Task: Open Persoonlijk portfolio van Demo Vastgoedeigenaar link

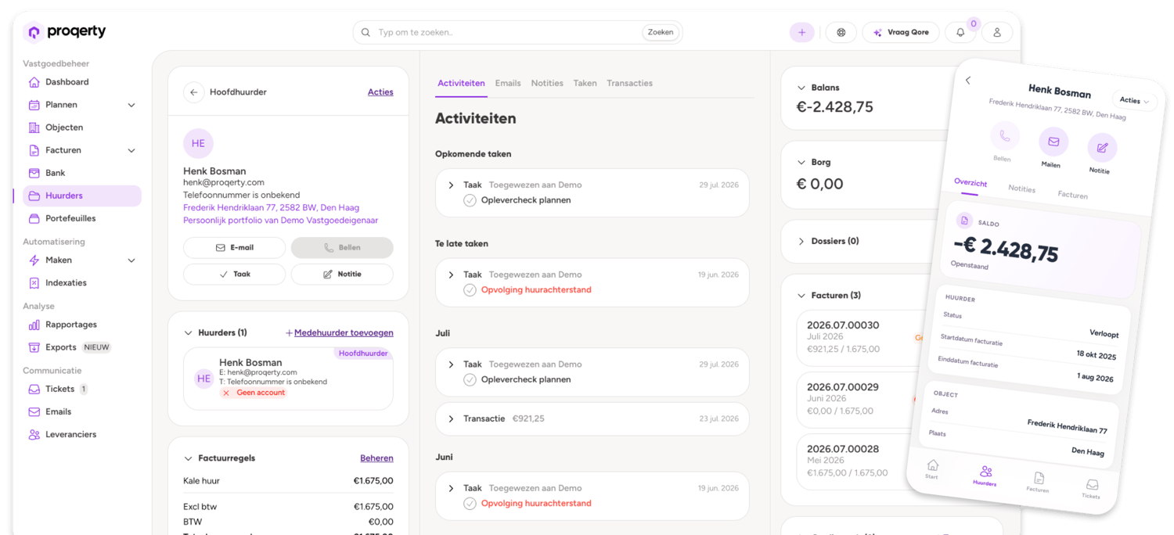Action: click(280, 221)
